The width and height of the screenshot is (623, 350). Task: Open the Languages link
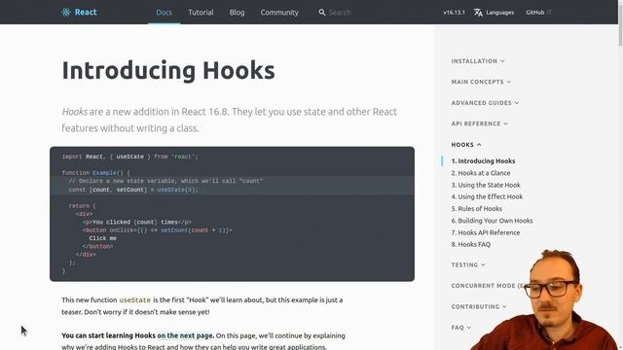pos(499,13)
